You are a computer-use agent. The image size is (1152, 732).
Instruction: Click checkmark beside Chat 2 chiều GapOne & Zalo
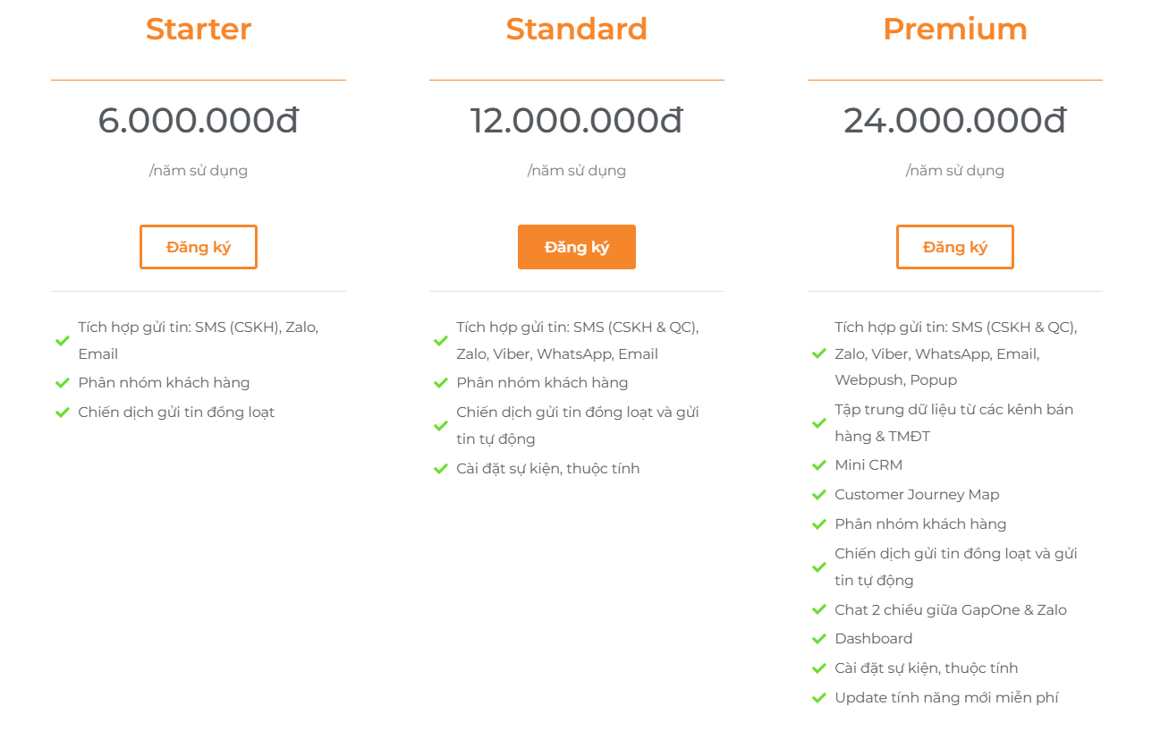819,610
